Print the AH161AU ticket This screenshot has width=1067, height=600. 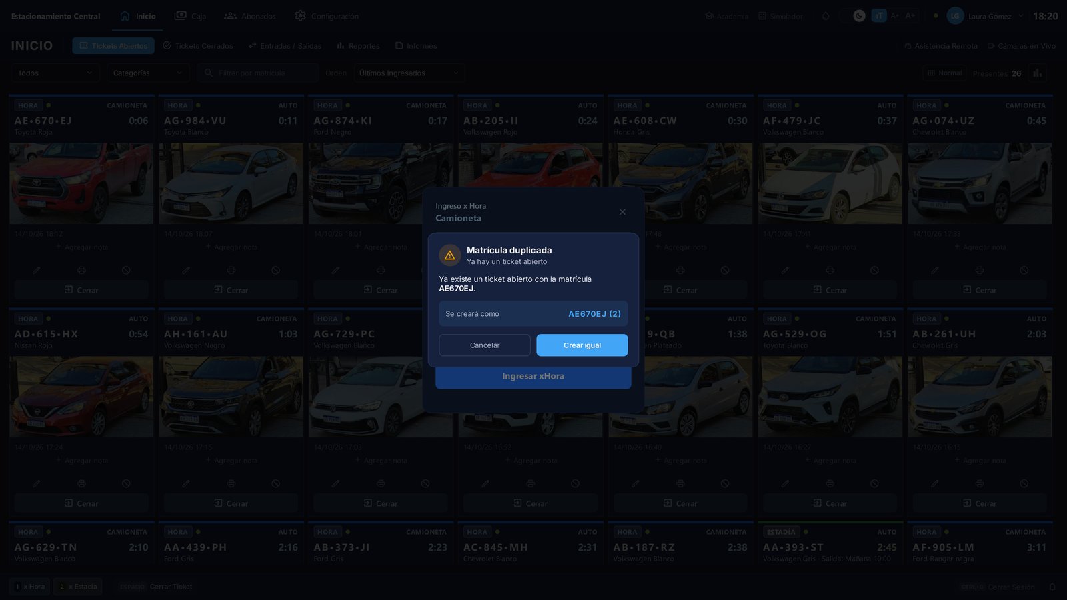[231, 483]
